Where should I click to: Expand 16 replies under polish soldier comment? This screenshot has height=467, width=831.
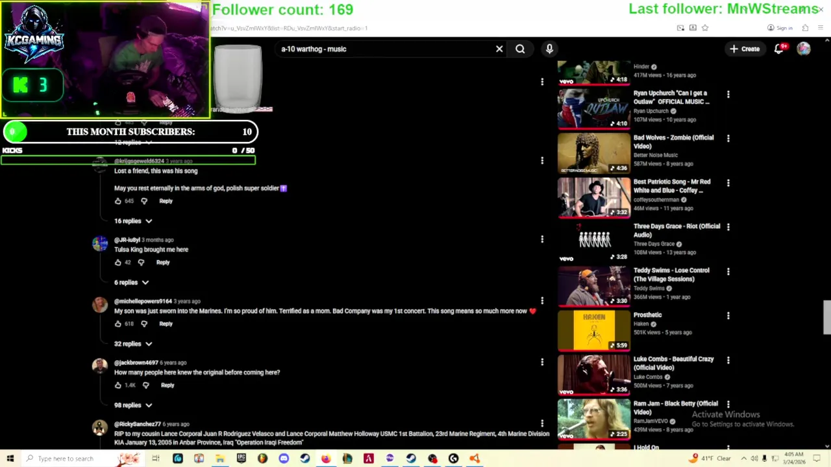133,221
